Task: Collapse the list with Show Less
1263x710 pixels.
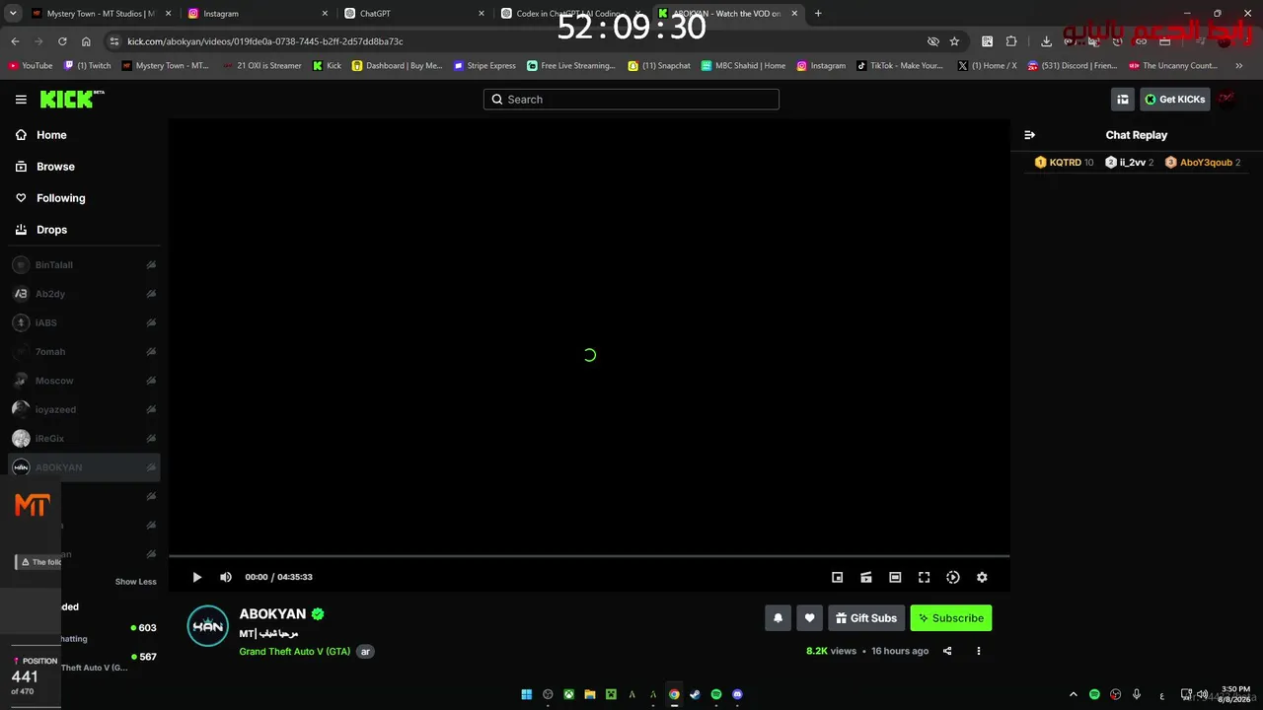Action: pos(136,582)
